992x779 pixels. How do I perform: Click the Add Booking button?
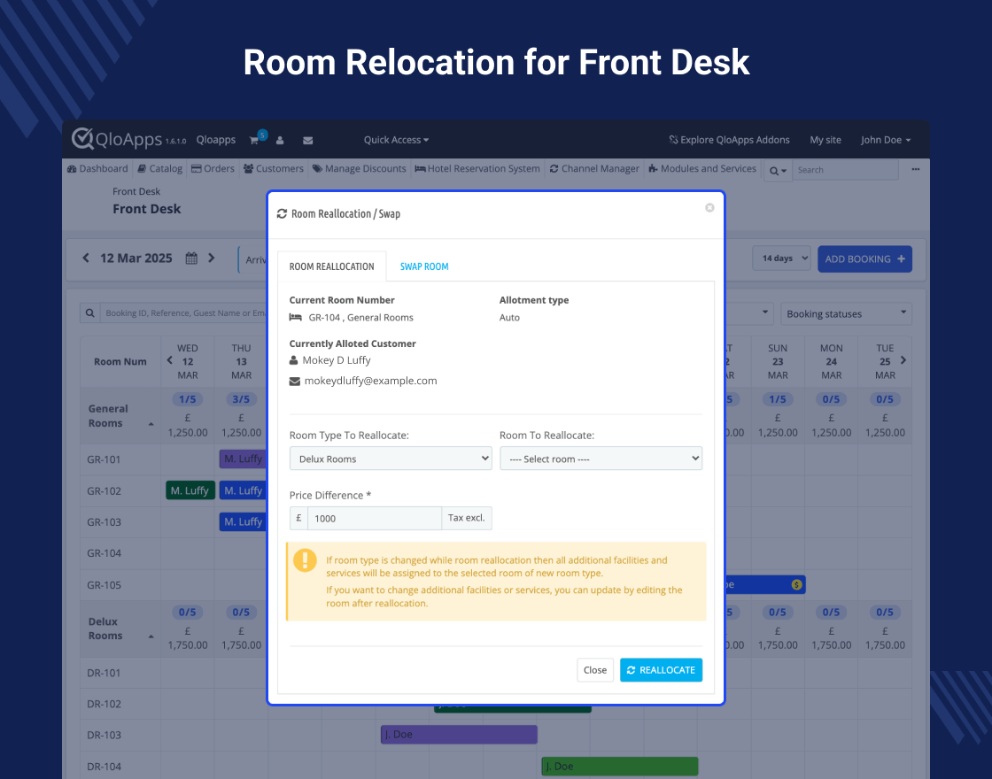point(864,258)
